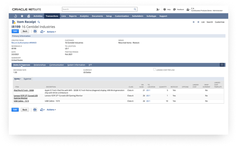Click the Oracle NetSuite logo
The image size is (237, 147).
27,9
